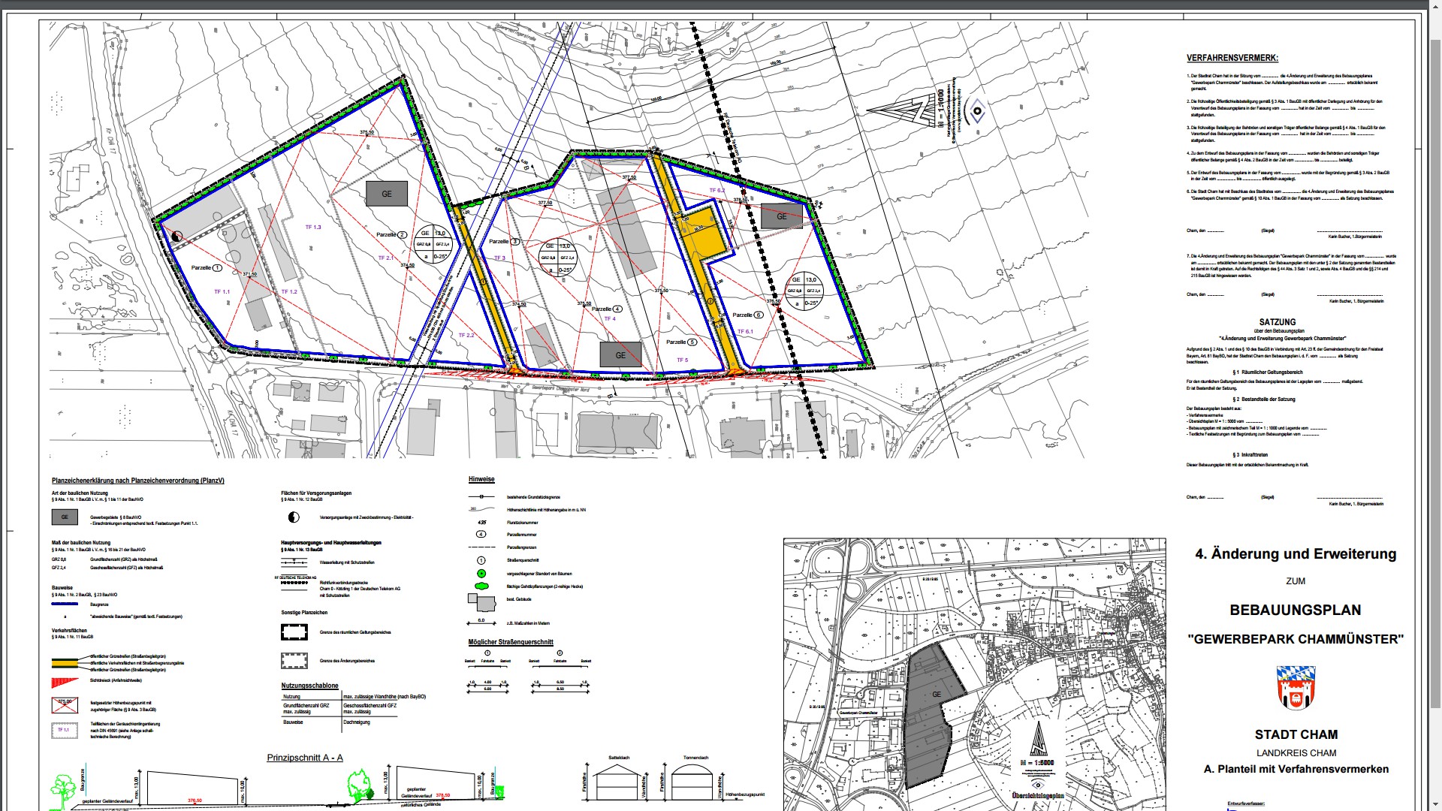The image size is (1442, 811).
Task: Select the '§ 3 Inkrafttreten' heading
Action: (x=1250, y=455)
